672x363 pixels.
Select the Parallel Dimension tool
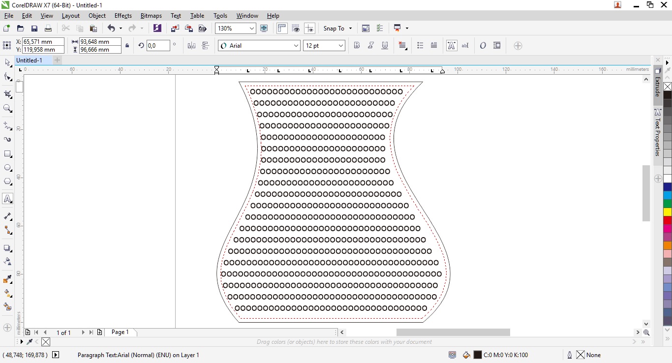tap(7, 216)
